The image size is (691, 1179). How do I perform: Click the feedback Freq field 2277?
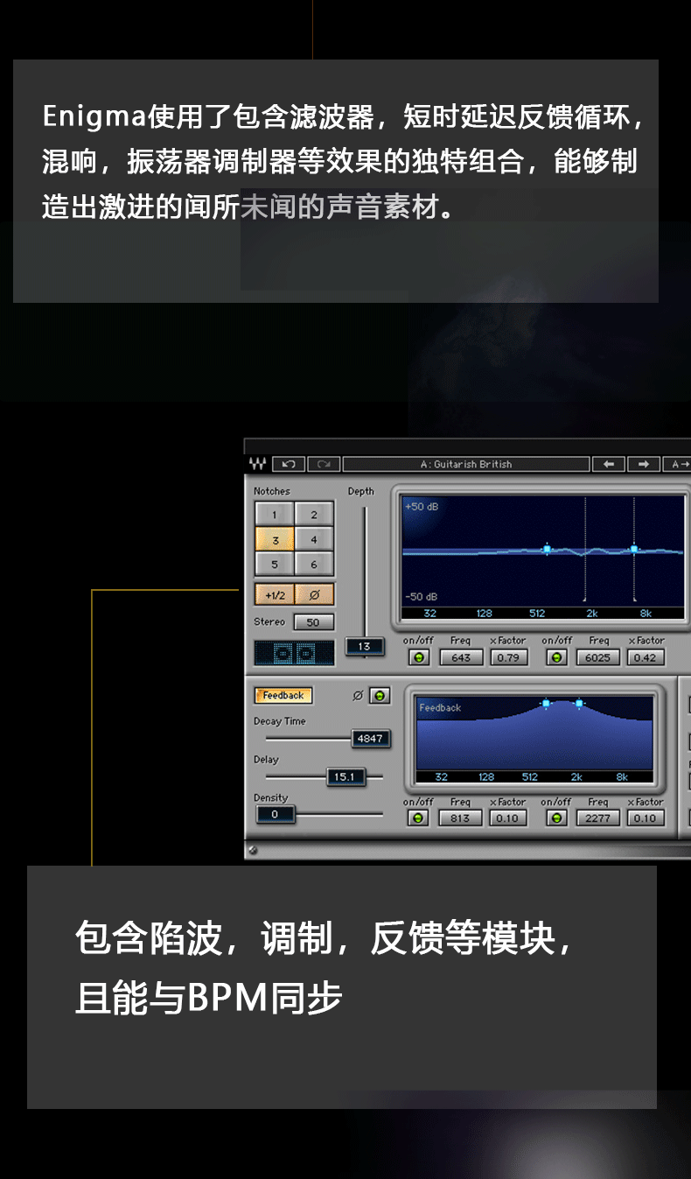pos(598,818)
